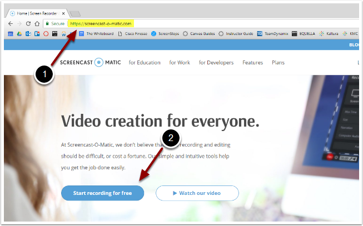Select the Home | Screen Recorder tab
363x226 pixels.
click(37, 13)
